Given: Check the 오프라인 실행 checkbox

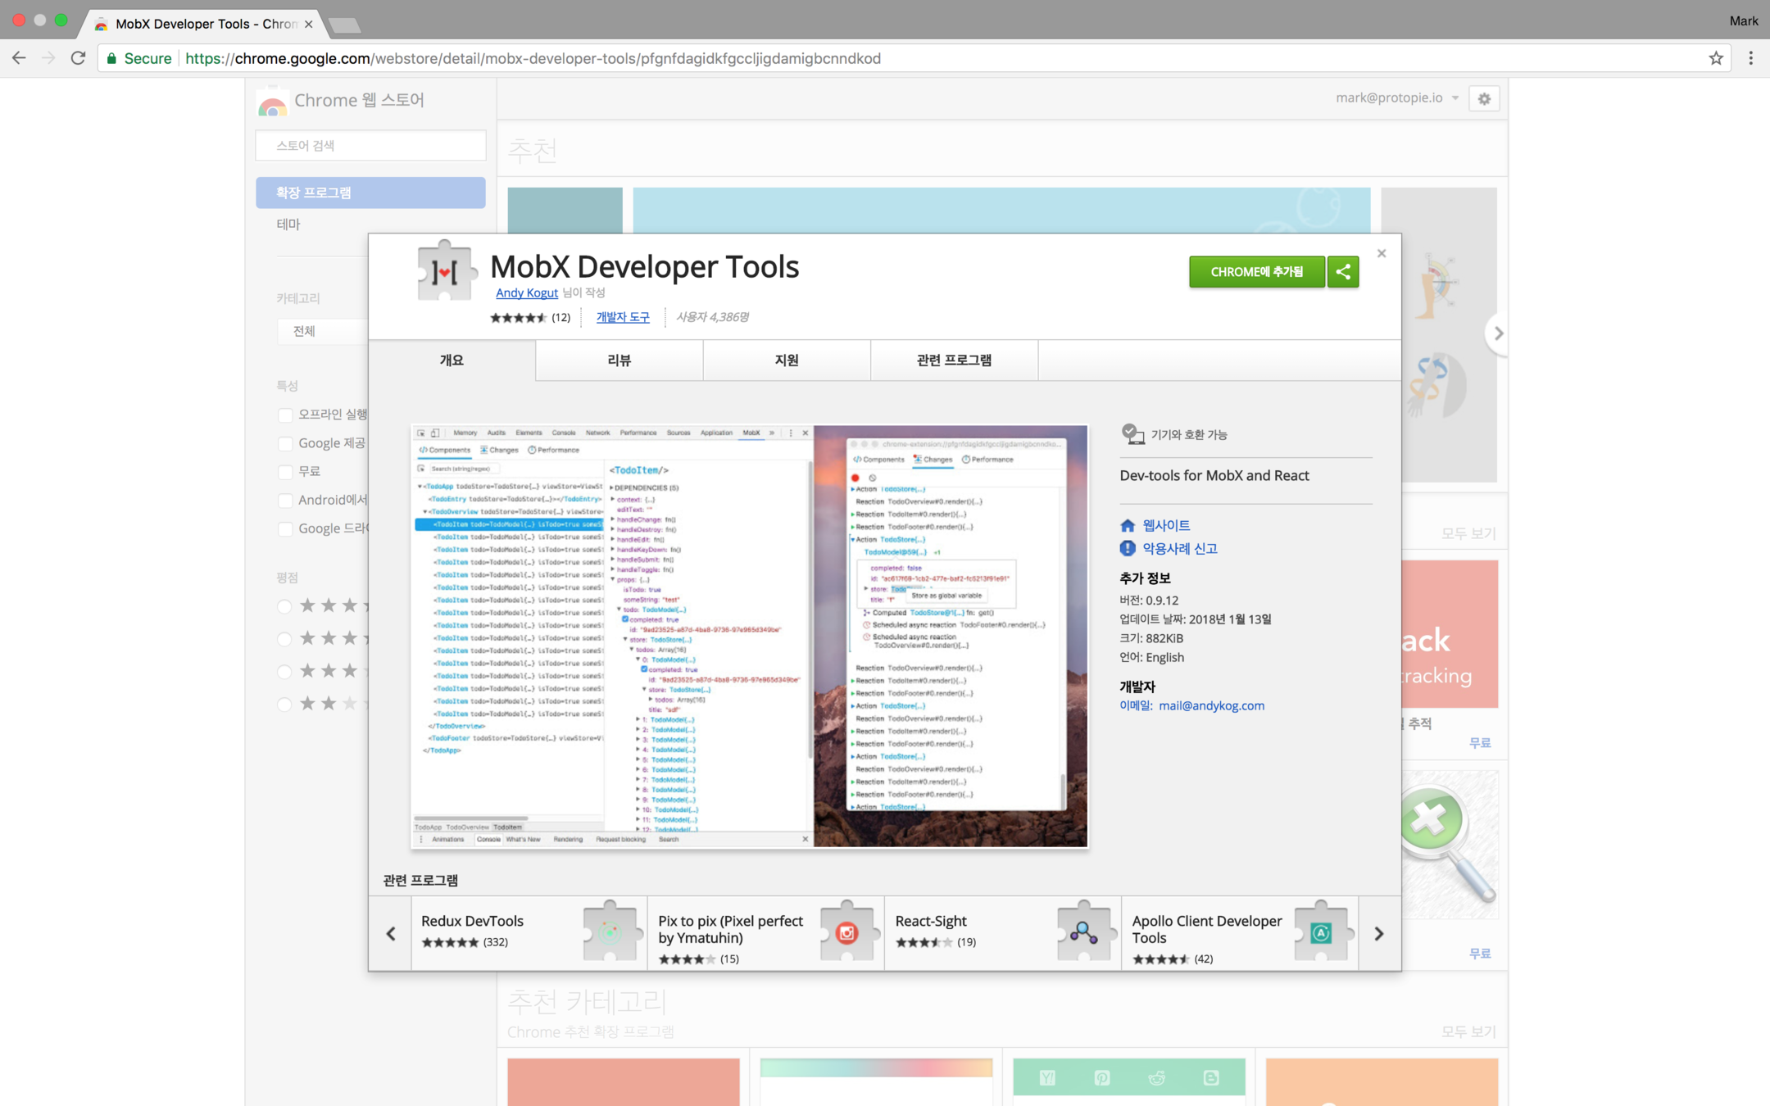Looking at the screenshot, I should pos(285,415).
